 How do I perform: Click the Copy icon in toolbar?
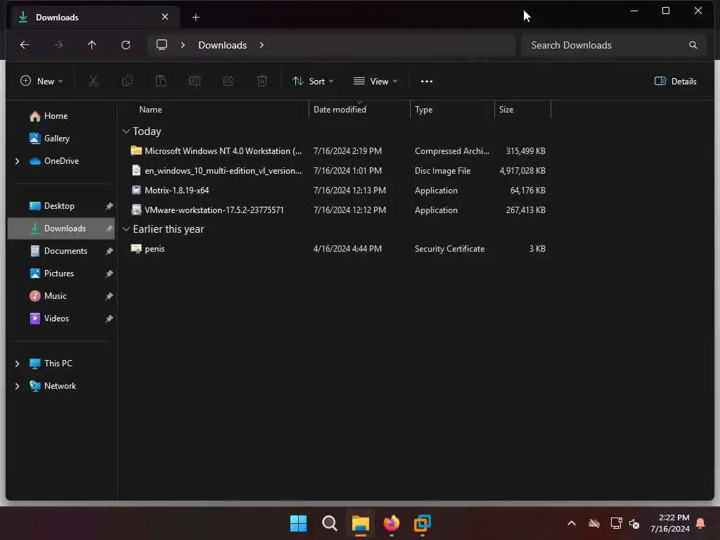[127, 82]
